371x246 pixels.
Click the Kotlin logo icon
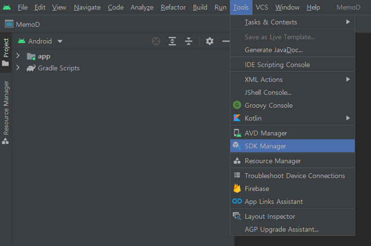(237, 118)
